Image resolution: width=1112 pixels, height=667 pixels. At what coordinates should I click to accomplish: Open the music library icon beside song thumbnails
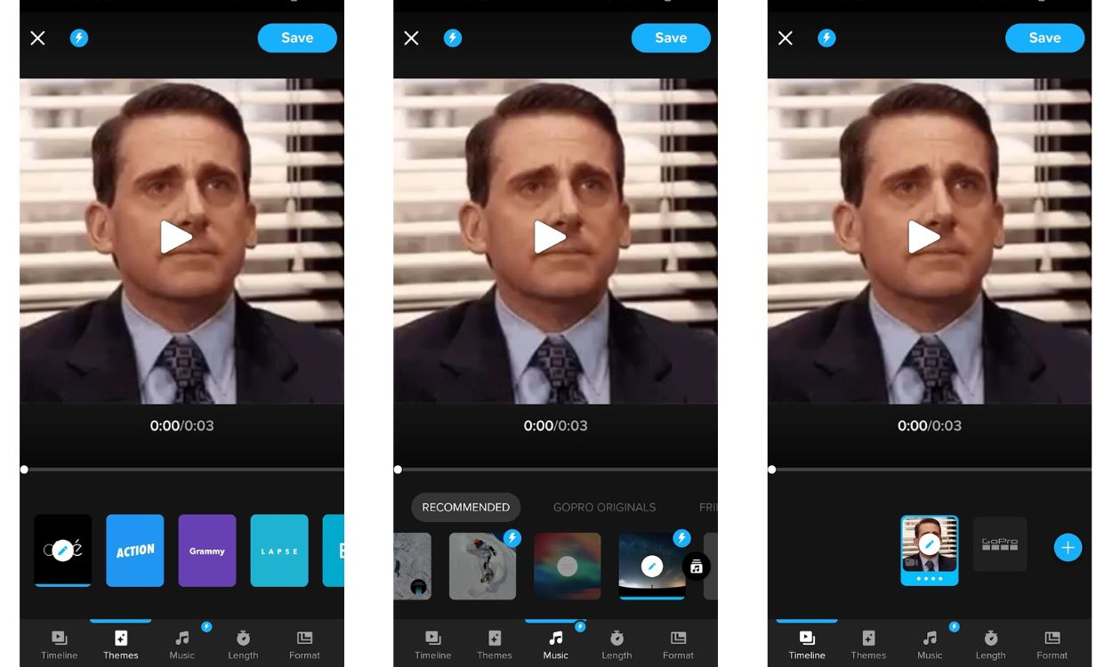(x=697, y=567)
